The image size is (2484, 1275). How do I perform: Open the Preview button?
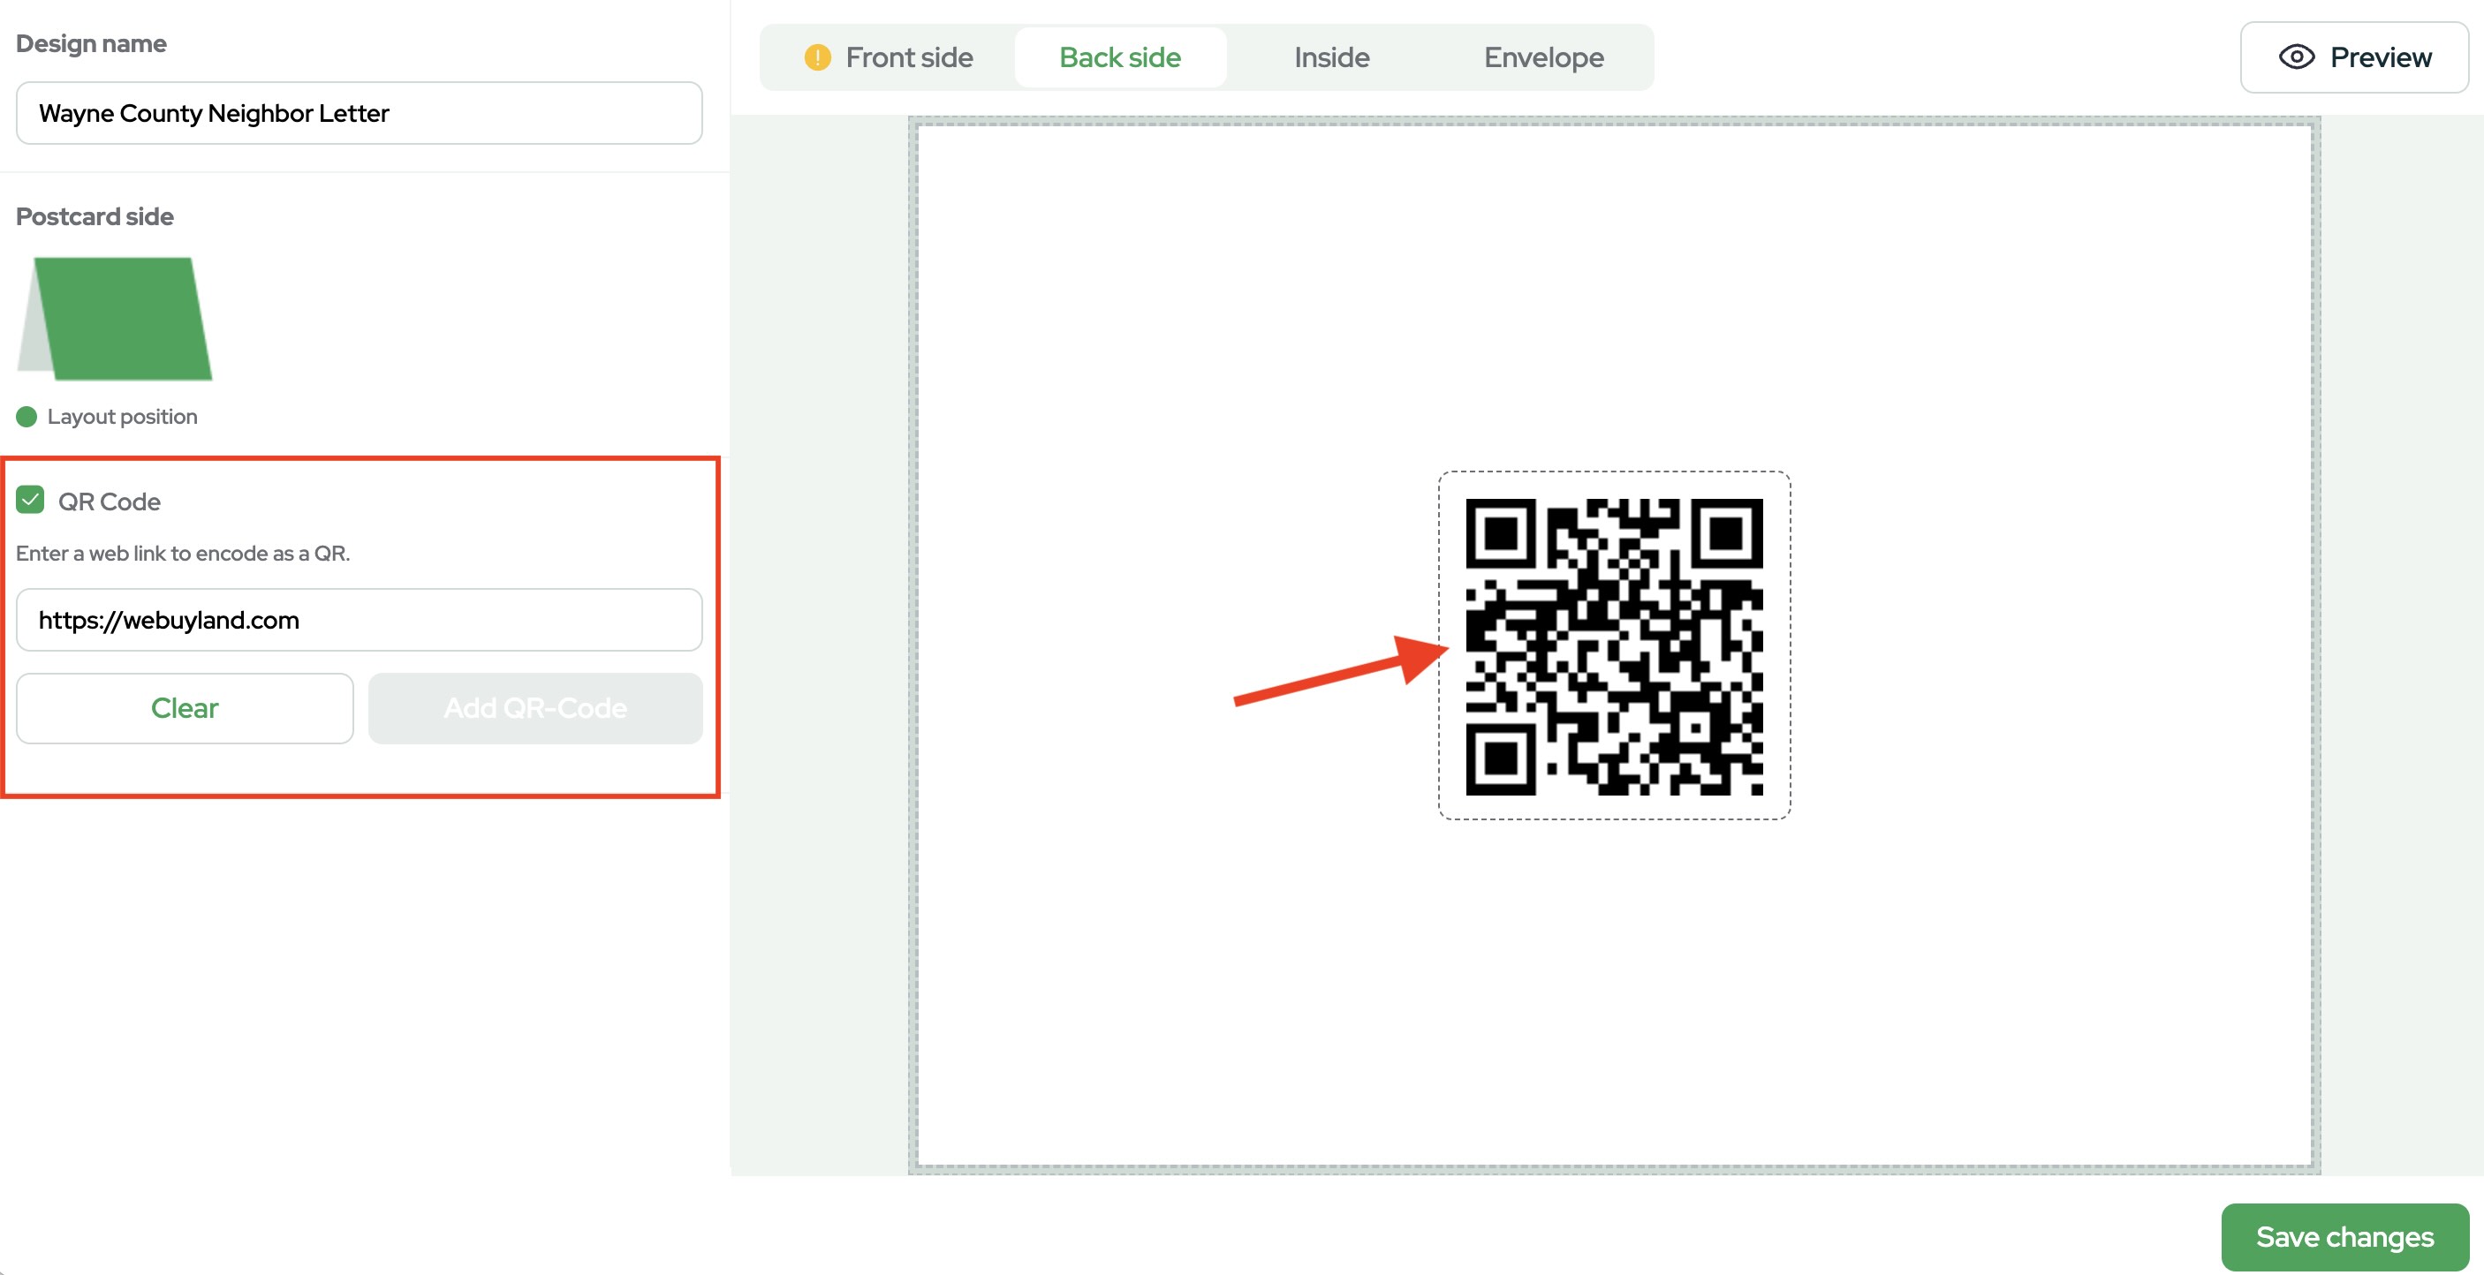tap(2354, 57)
